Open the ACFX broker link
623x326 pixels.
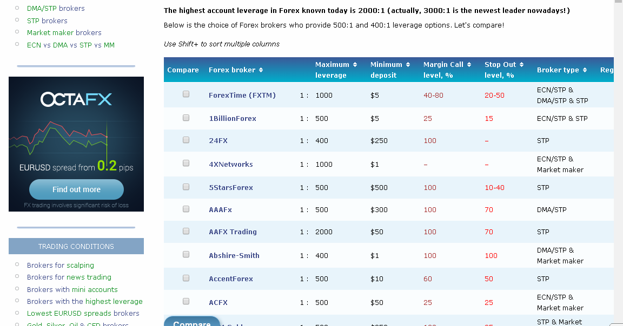click(218, 303)
